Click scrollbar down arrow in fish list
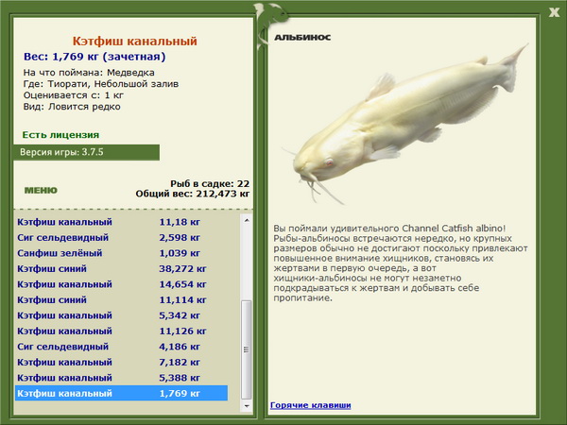Image resolution: width=567 pixels, height=425 pixels. 247,406
